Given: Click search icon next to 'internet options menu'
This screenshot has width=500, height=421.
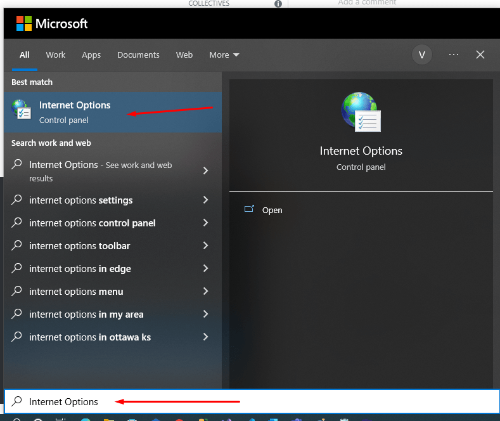Looking at the screenshot, I should [x=16, y=291].
